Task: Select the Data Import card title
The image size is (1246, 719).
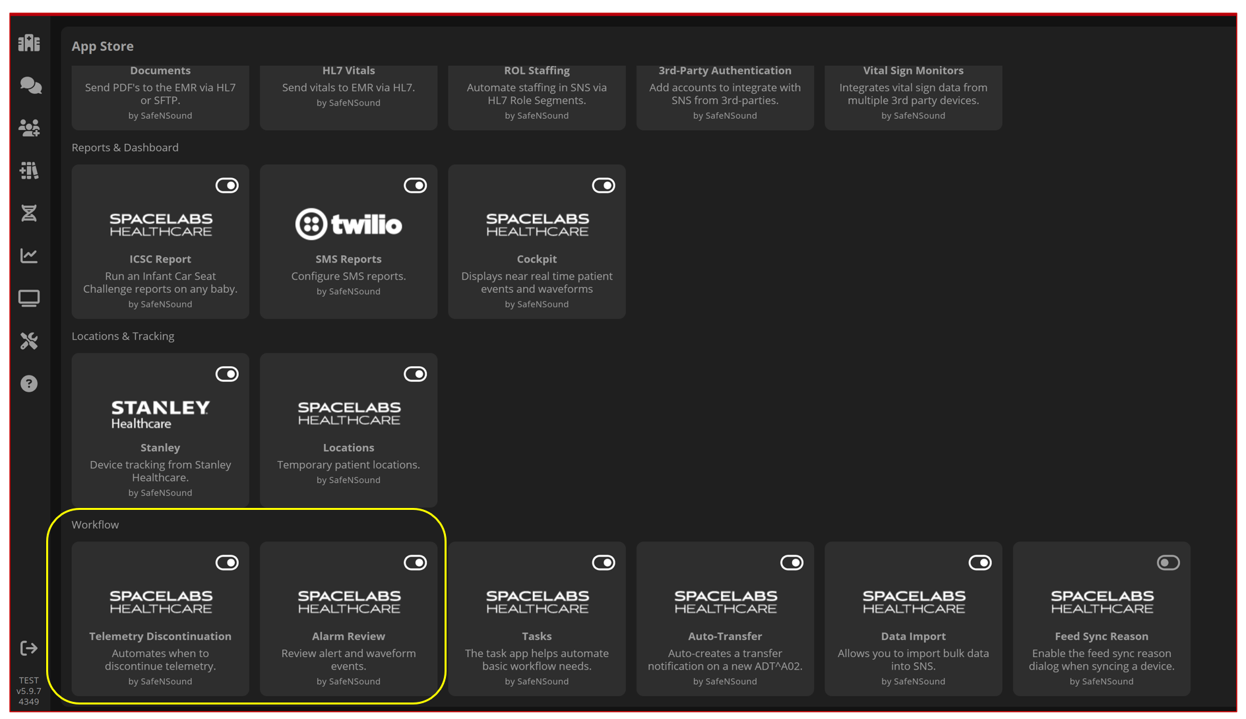Action: coord(914,637)
